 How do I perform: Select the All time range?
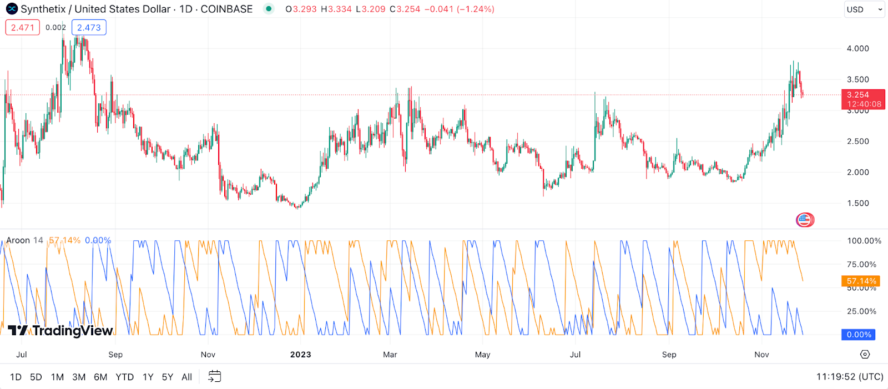[x=187, y=377]
